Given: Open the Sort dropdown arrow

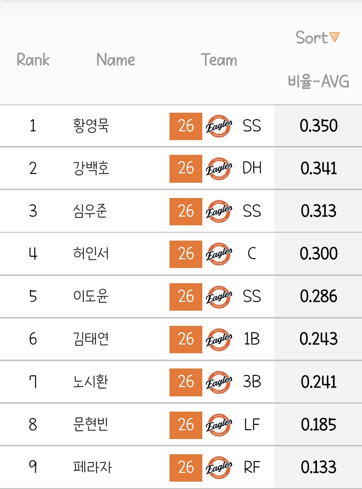Looking at the screenshot, I should (335, 37).
